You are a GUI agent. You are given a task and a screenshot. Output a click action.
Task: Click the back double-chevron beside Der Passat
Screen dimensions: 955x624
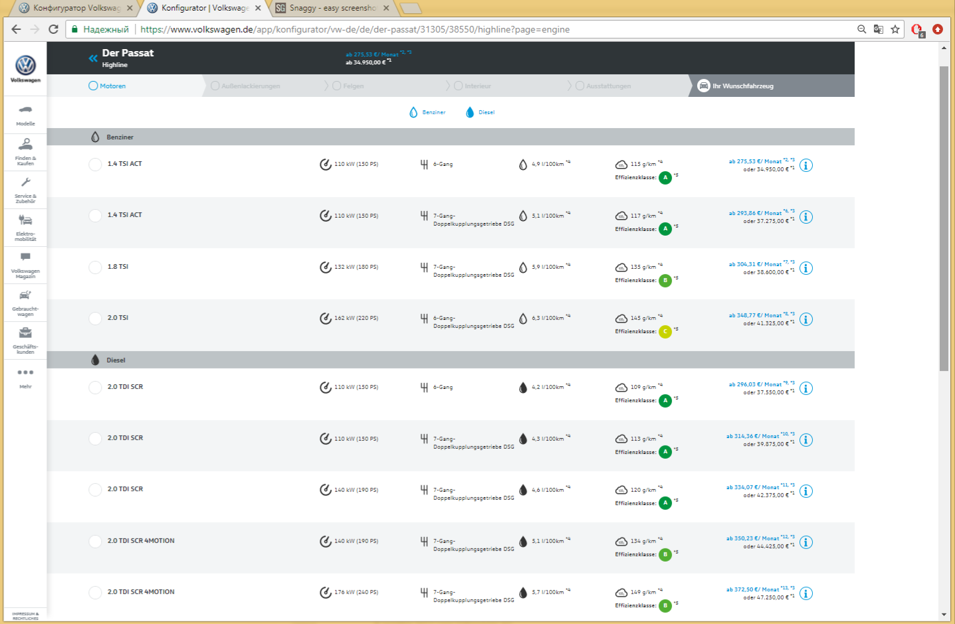[x=93, y=58]
